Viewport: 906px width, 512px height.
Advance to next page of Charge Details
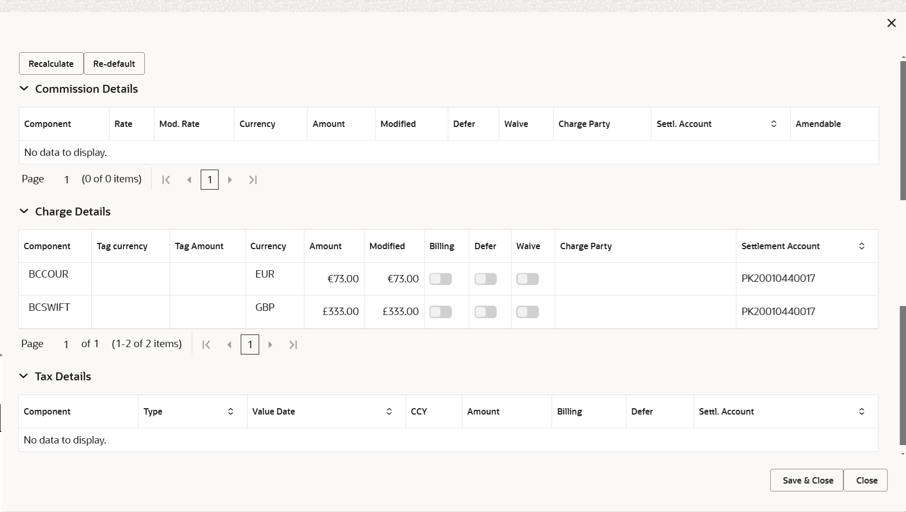(x=270, y=344)
